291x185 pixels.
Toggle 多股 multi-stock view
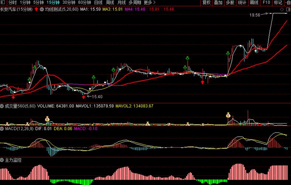pos(230,3)
